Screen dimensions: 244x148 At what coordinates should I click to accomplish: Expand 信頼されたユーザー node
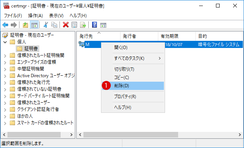coord(5,103)
